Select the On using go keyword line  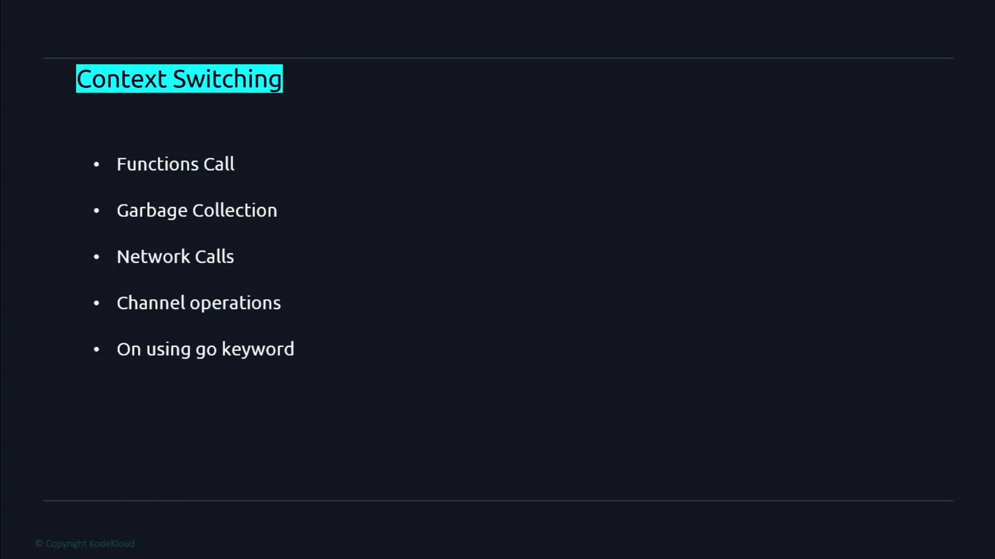[205, 349]
